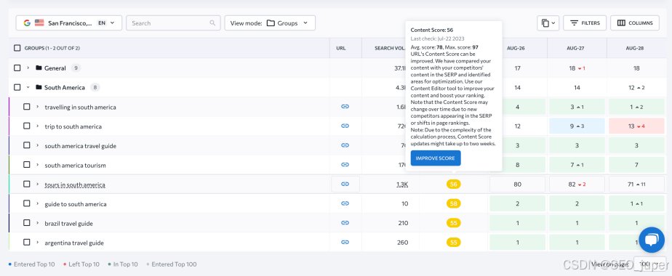Image resolution: width=672 pixels, height=276 pixels.
Task: Expand the General group chevron
Action: tap(28, 68)
